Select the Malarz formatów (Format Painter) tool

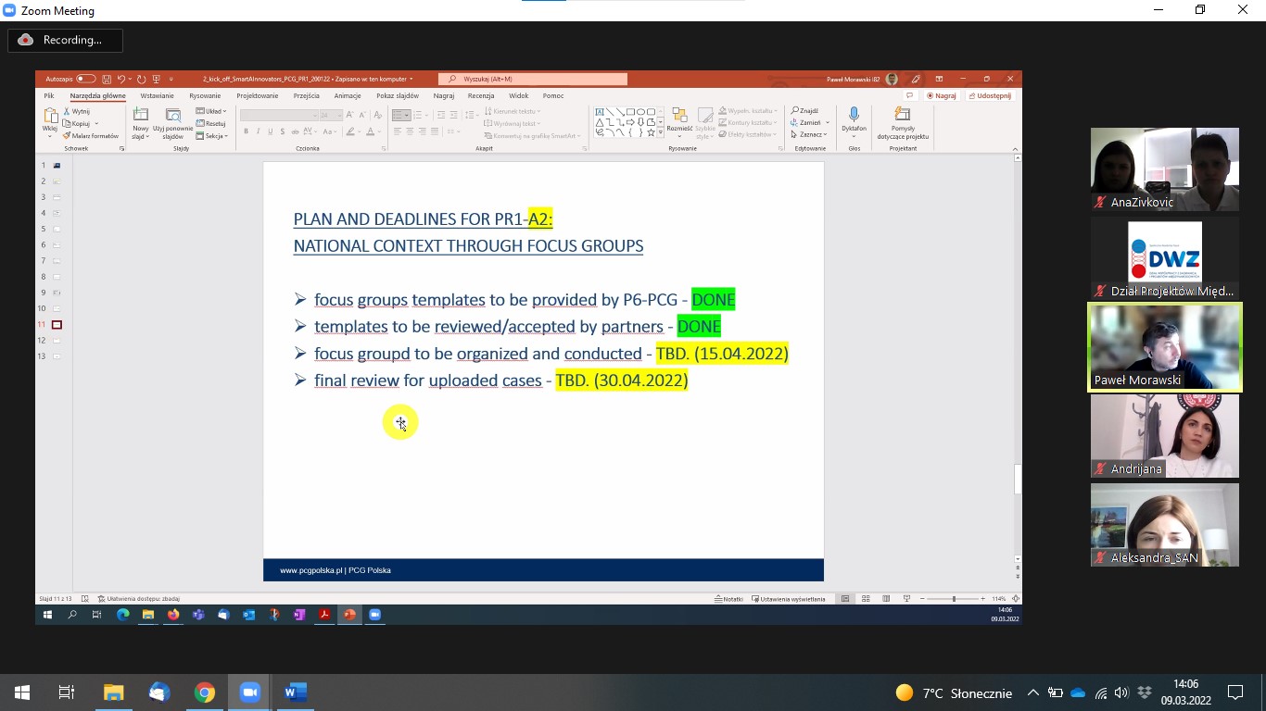(95, 136)
